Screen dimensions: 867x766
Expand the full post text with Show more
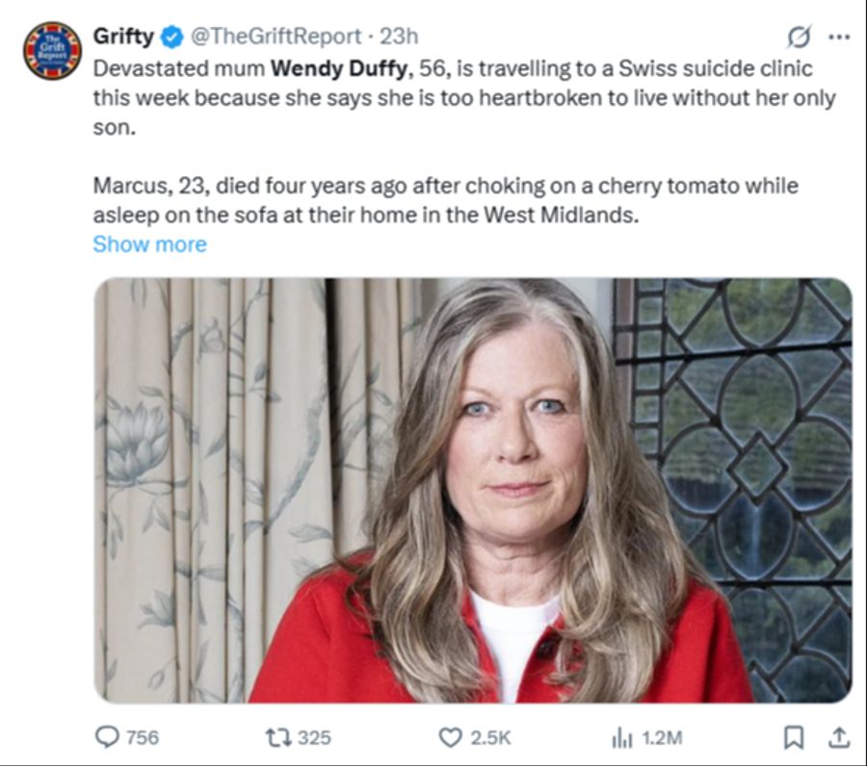(x=149, y=243)
